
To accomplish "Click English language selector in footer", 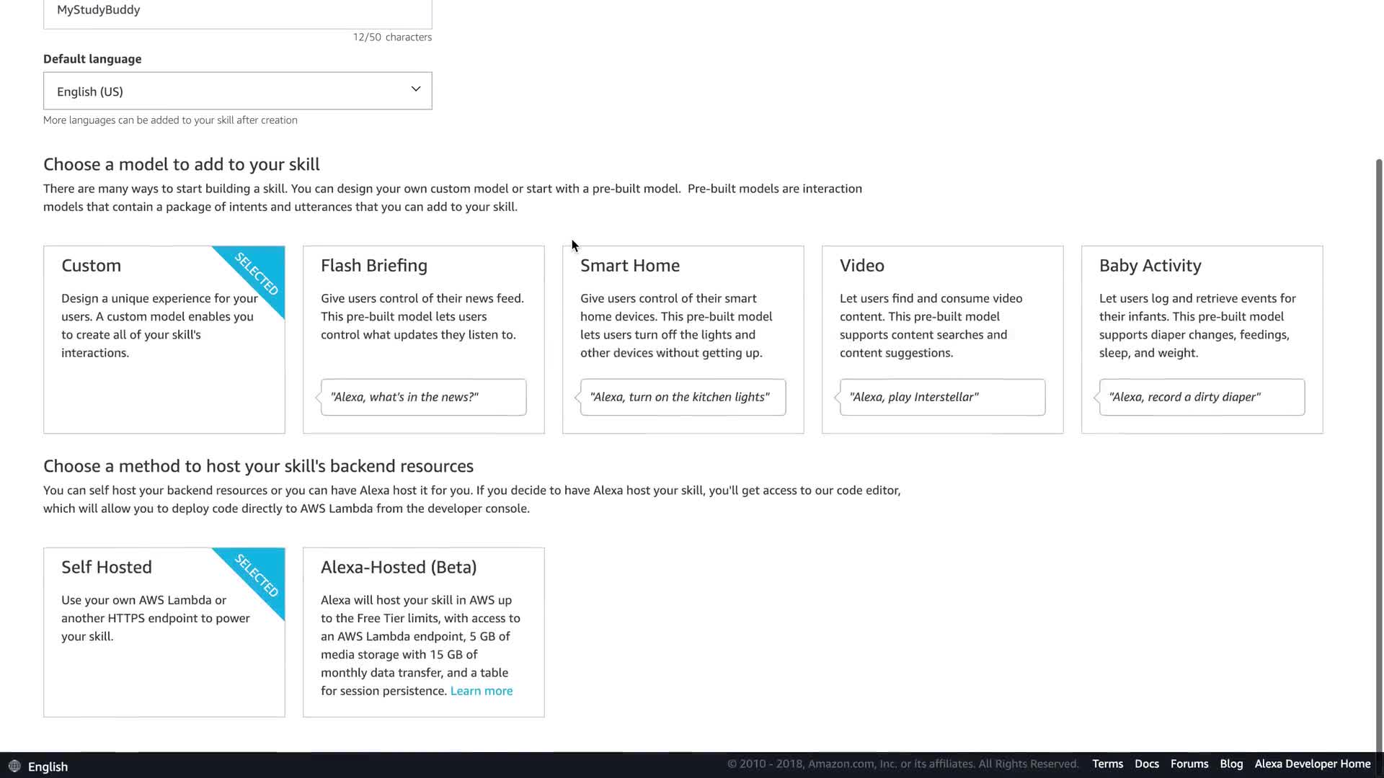I will [48, 766].
